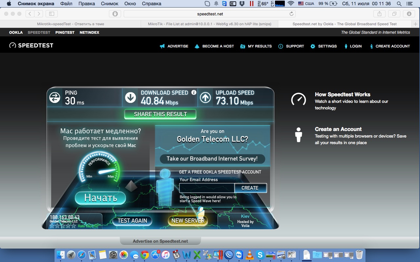420x262 pixels.
Task: Open the Advertise on Speedtest.net link
Action: [x=160, y=241]
